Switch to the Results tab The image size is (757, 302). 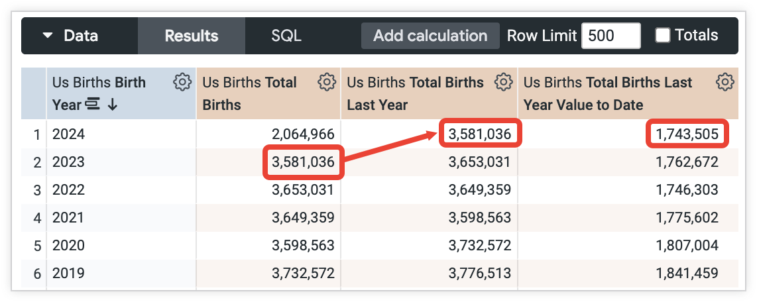(x=191, y=36)
